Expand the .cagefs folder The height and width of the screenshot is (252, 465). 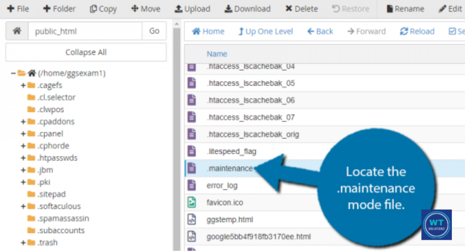coord(23,85)
